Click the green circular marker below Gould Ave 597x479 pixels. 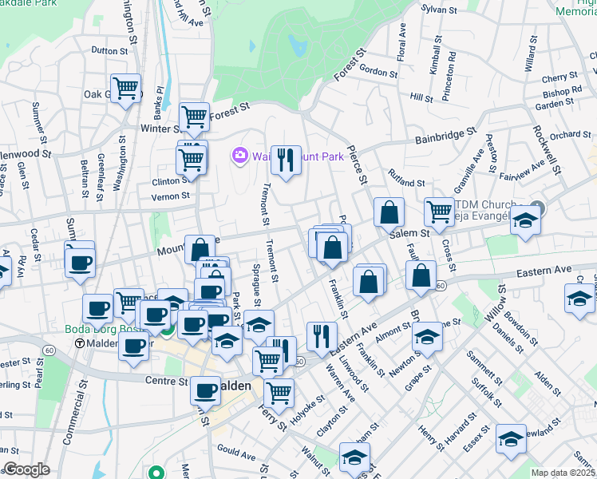pyautogui.click(x=156, y=473)
